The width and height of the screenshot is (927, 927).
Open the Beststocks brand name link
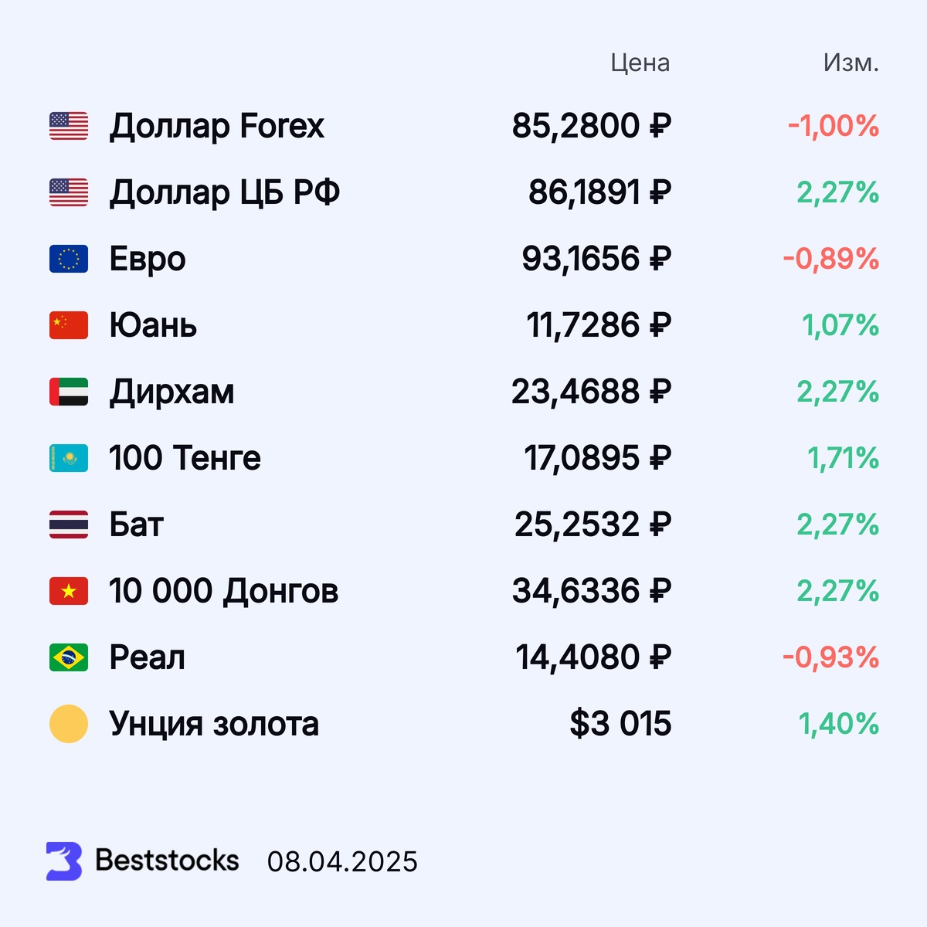pos(167,861)
